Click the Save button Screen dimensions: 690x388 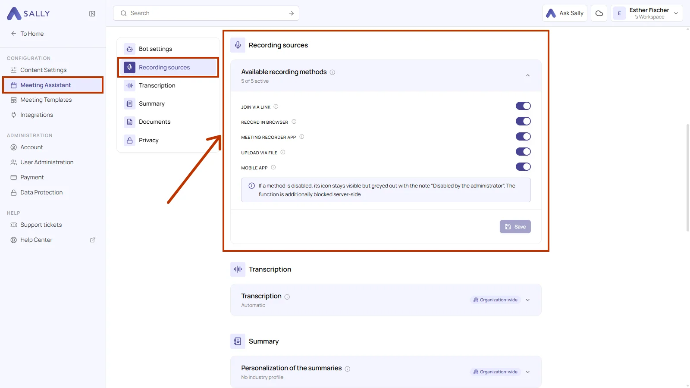[x=515, y=227]
